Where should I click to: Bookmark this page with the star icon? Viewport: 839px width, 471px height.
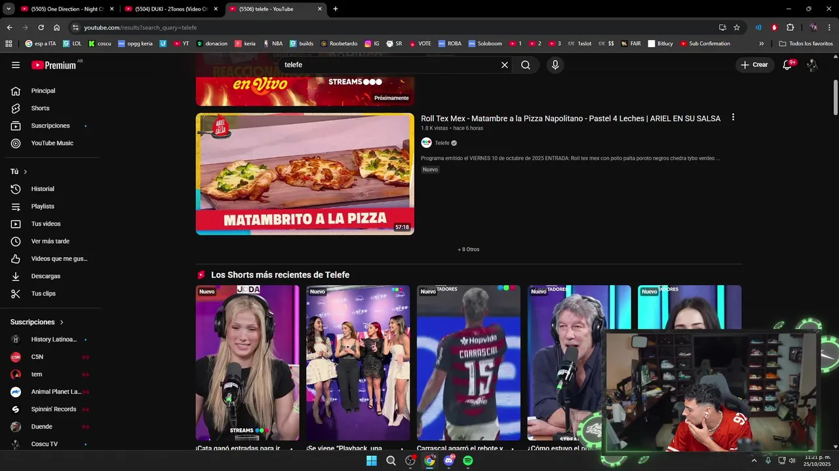click(x=737, y=27)
